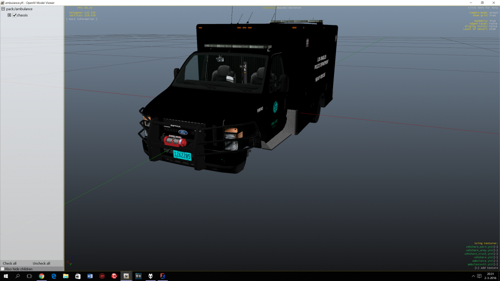Open the red C-logo taskbar app
Screen dimensions: 500x281
(114, 276)
